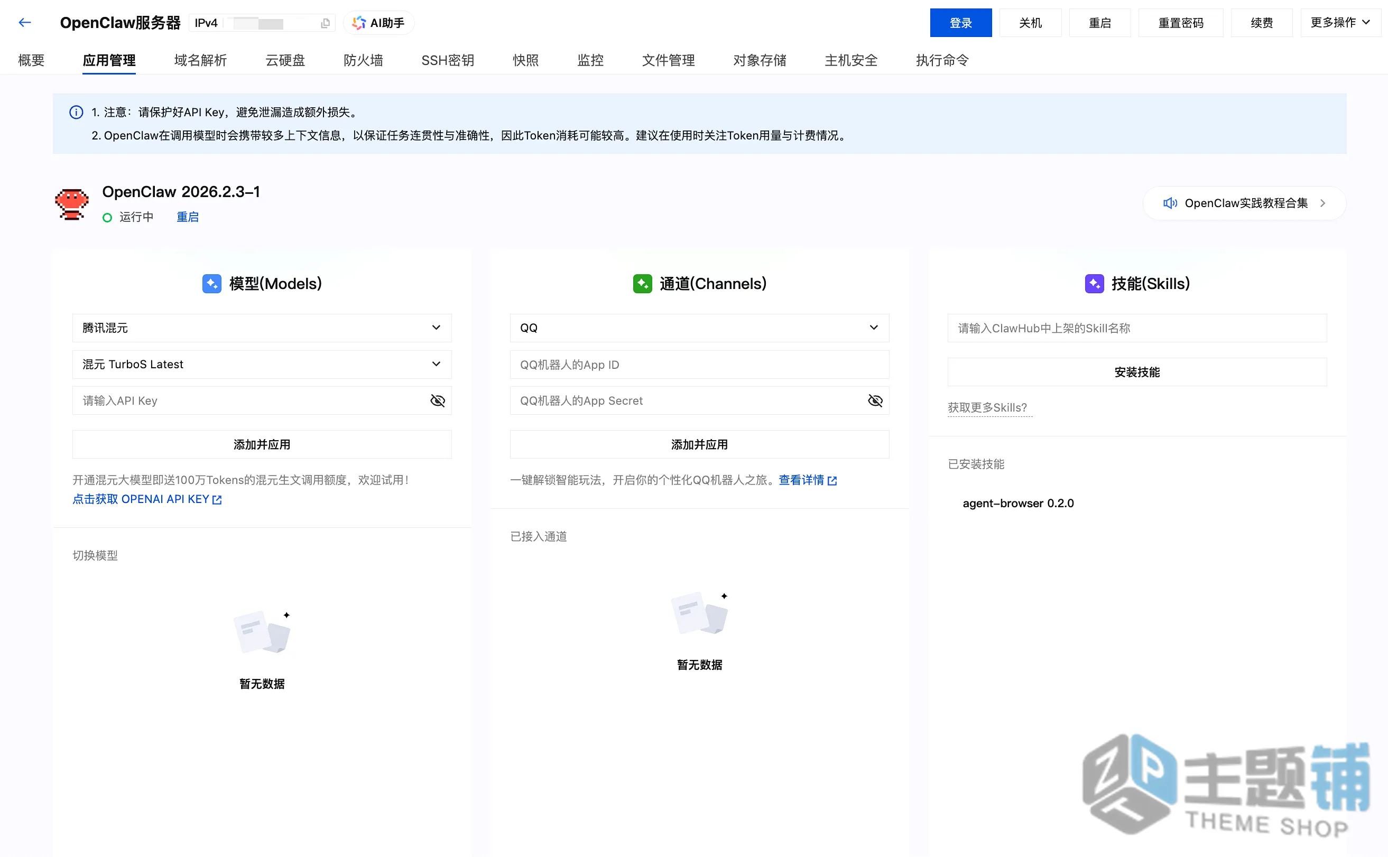
Task: Switch to the 主机安全 tab
Action: click(x=850, y=60)
